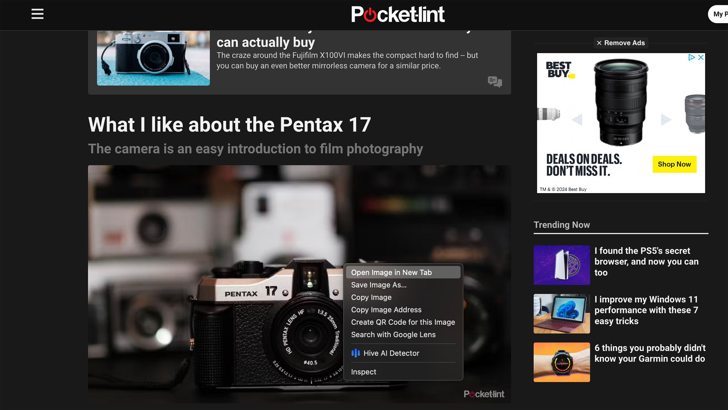The image size is (728, 410).
Task: Click Copy Image Address option
Action: click(x=386, y=309)
